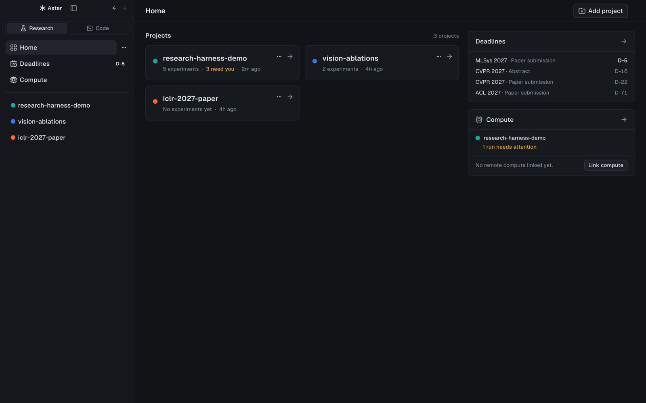This screenshot has height=403, width=646.
Task: Open iclr-2027-paper card's three-dot menu
Action: (279, 97)
